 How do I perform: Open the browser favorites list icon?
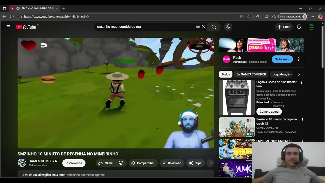(274, 17)
